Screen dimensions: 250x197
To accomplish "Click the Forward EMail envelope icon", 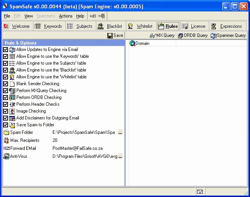I will coord(6,148).
